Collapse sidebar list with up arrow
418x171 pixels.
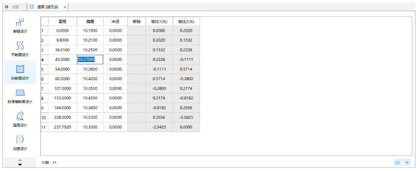tap(20, 160)
